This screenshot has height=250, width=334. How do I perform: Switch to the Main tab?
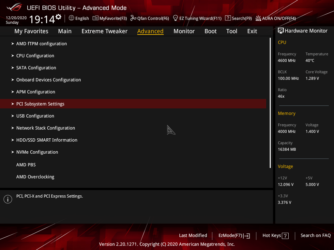click(x=65, y=31)
